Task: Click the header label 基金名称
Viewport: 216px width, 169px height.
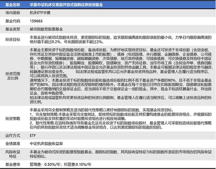Action: click(13, 5)
